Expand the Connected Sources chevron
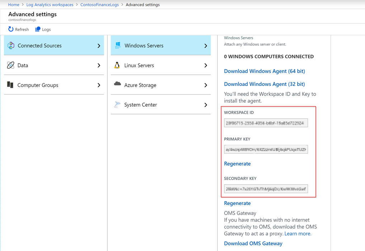Viewport: 365px width, 251px height. click(x=100, y=45)
